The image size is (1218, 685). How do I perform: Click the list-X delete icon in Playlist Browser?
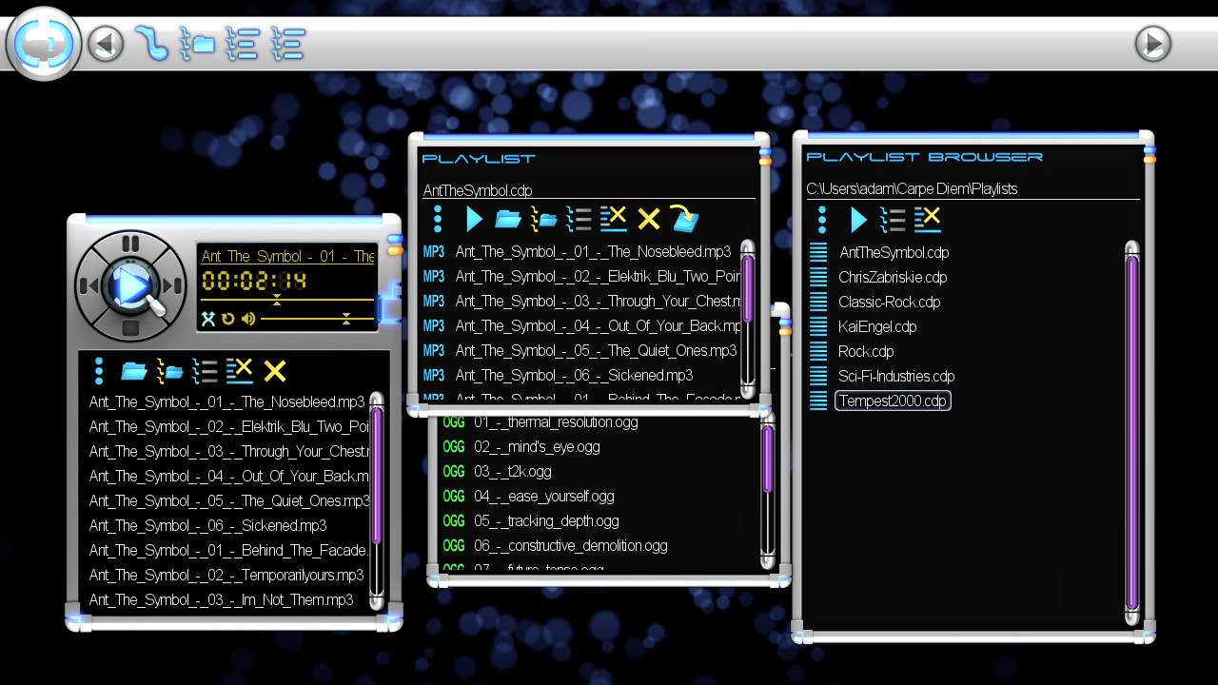click(928, 220)
